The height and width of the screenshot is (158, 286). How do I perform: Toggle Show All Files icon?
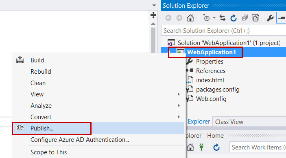(255, 18)
